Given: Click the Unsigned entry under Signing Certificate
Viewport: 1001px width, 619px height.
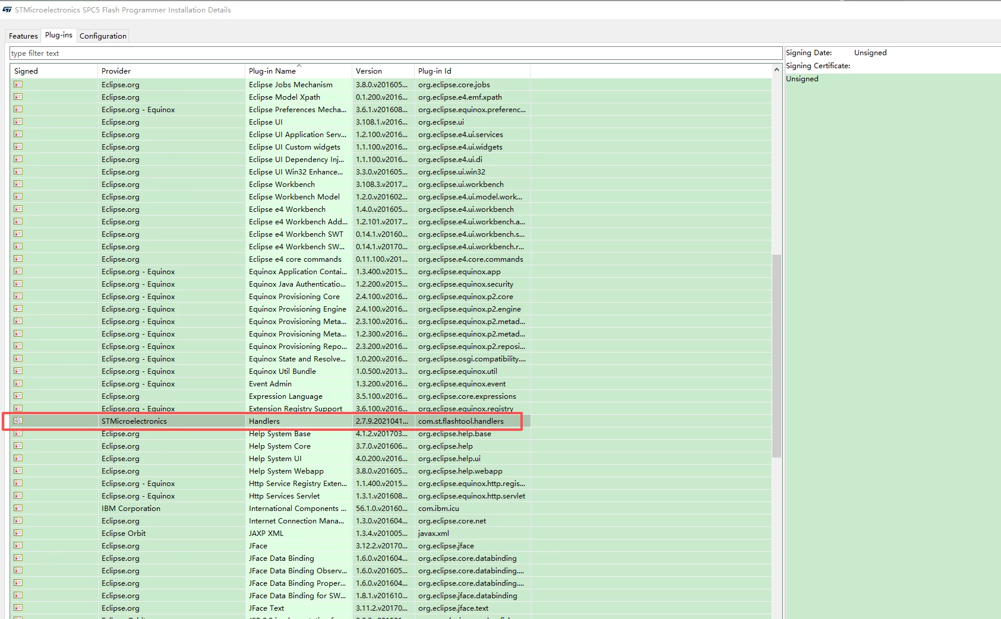Looking at the screenshot, I should click(802, 78).
